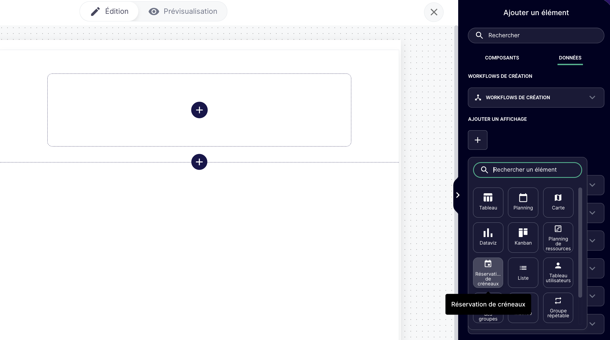The image size is (610, 340).
Task: Select the Tableau display element
Action: pyautogui.click(x=488, y=202)
